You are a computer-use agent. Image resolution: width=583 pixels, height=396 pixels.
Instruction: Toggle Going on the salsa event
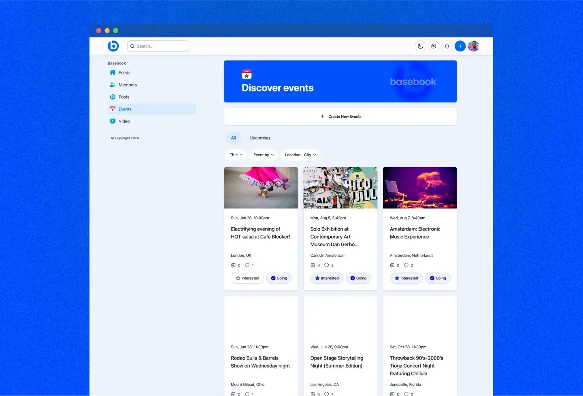[279, 278]
